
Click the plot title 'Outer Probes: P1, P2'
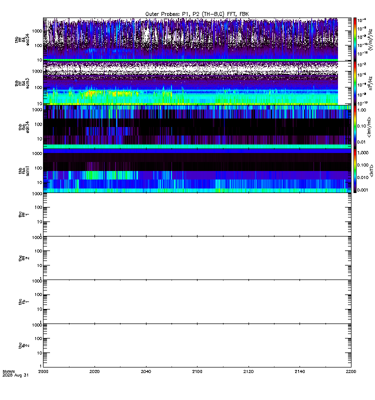pyautogui.click(x=172, y=14)
